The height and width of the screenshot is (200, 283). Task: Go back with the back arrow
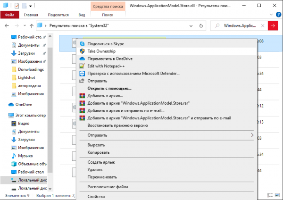point(6,25)
